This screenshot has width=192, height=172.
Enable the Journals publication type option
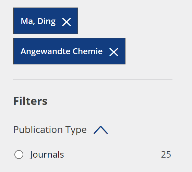click(19, 155)
